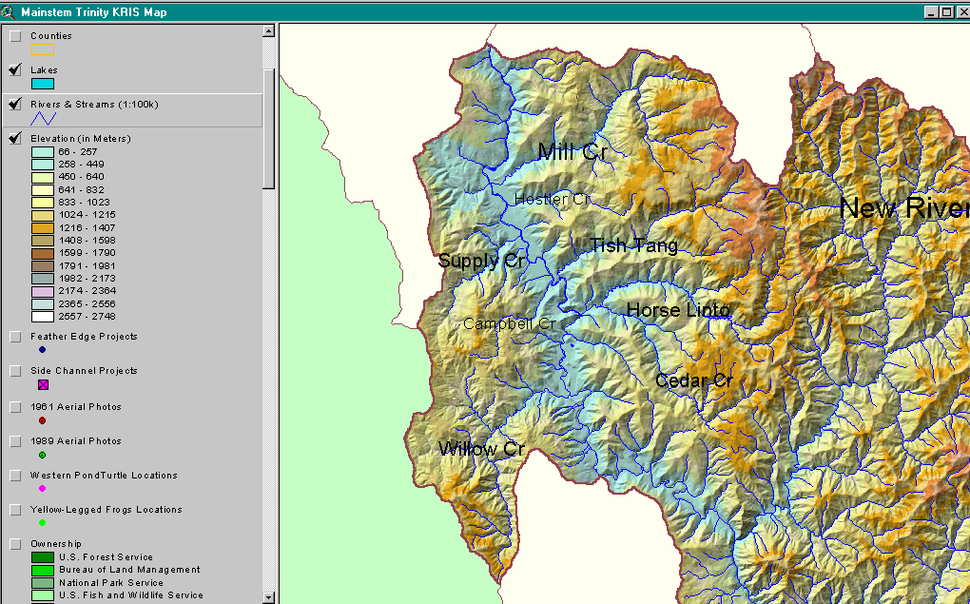The image size is (970, 604).
Task: Click the 450 - 640 elevation swatch
Action: pyautogui.click(x=43, y=177)
